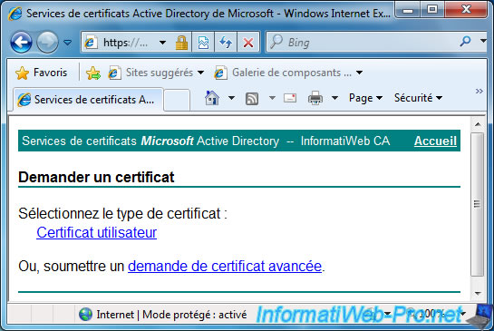The width and height of the screenshot is (494, 331).
Task: Click the Bing search box
Action: pyautogui.click(x=363, y=42)
